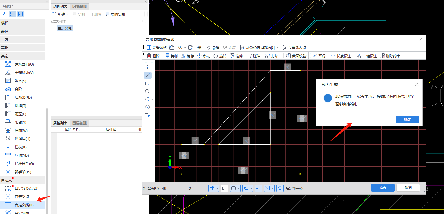The width and height of the screenshot is (444, 214).
Task: Select the 自定义线 component in list
Action: (x=65, y=28)
